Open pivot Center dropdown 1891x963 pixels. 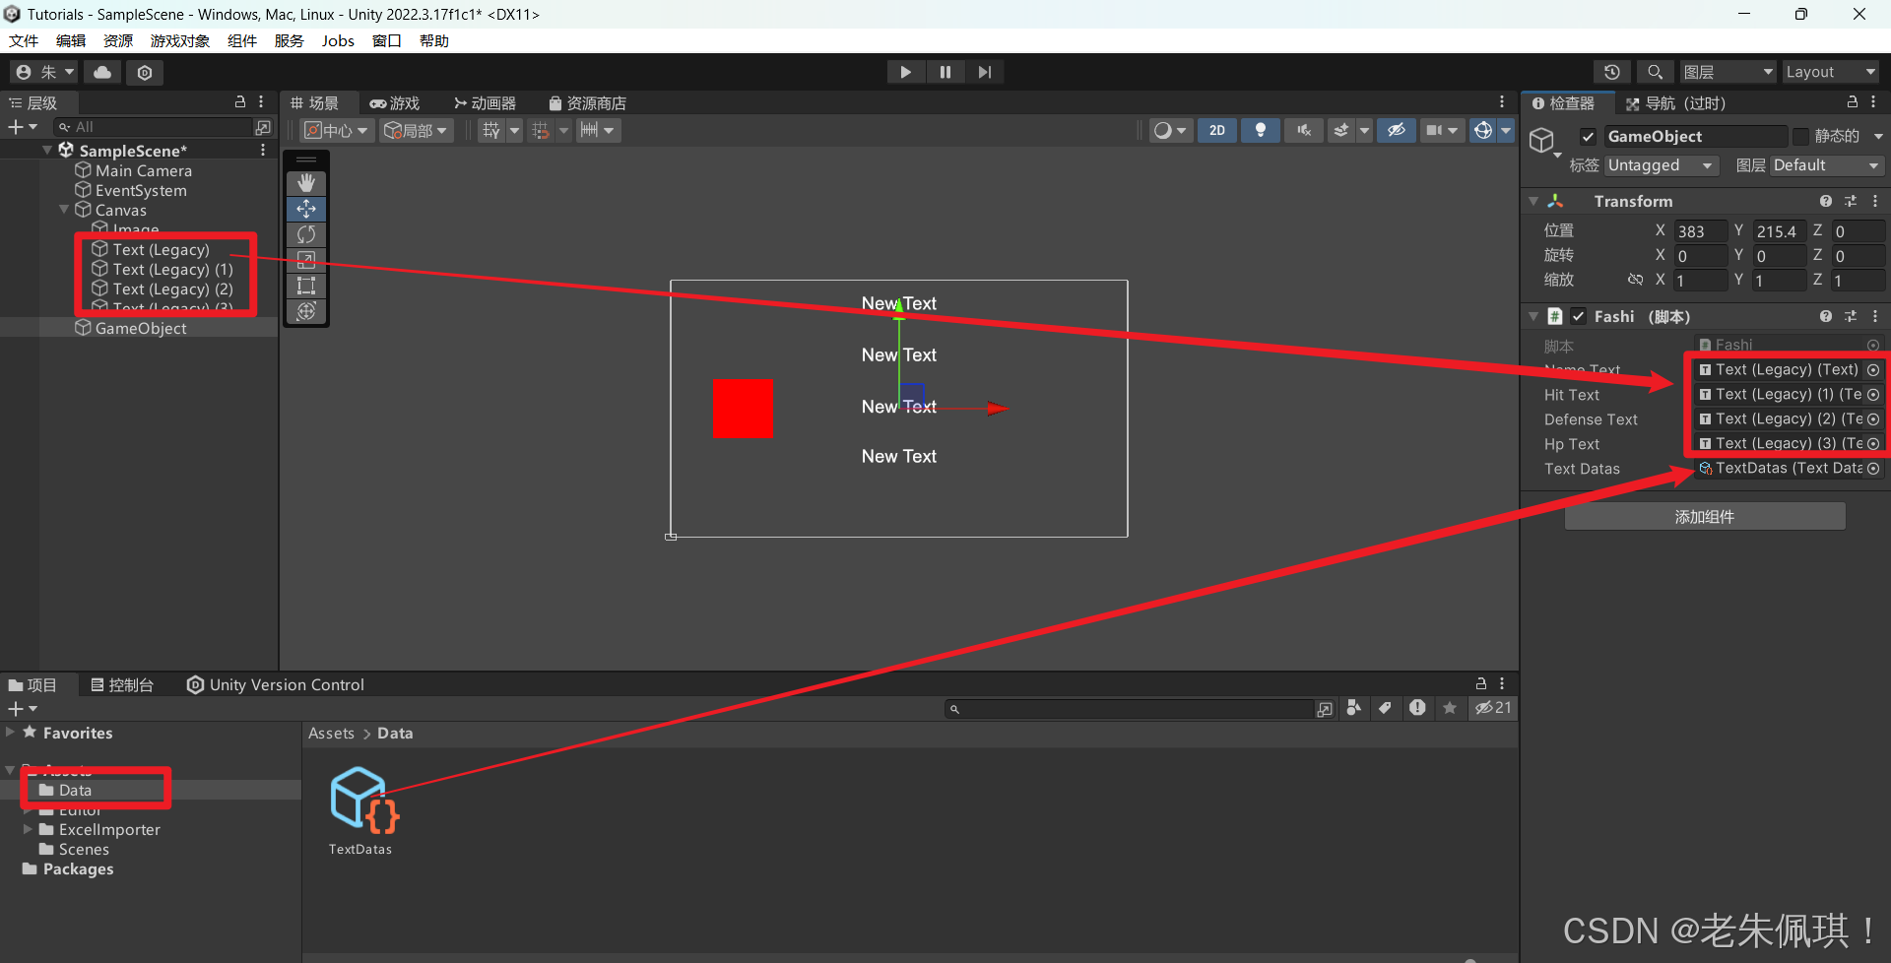pos(337,130)
